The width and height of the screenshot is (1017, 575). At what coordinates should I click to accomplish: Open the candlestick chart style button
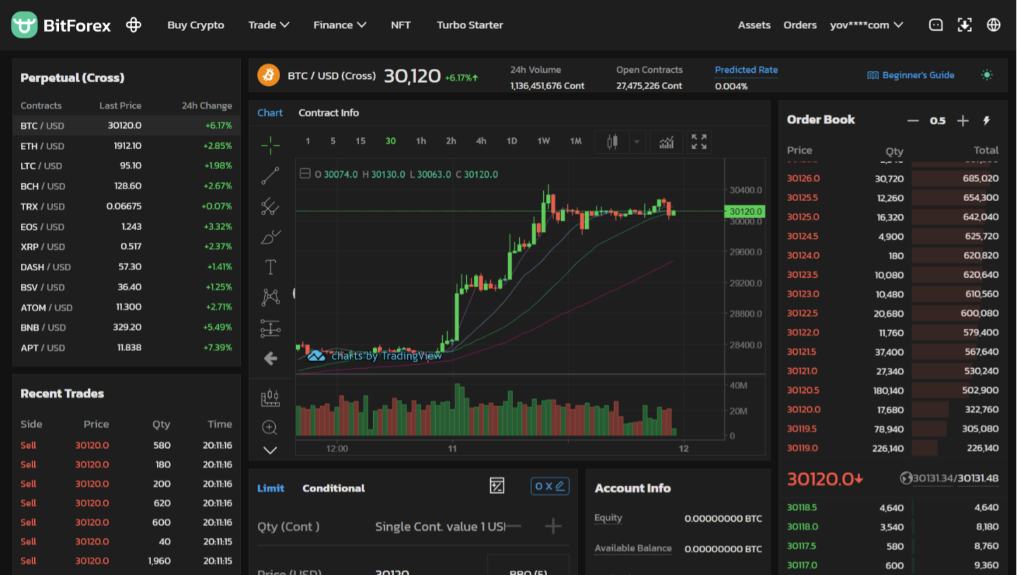pos(612,142)
